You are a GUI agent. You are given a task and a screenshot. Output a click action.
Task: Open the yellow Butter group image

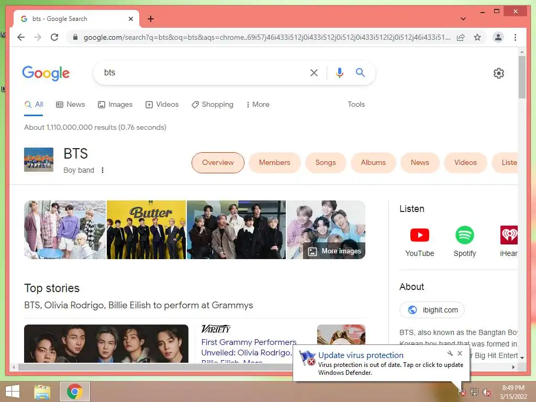click(x=147, y=230)
